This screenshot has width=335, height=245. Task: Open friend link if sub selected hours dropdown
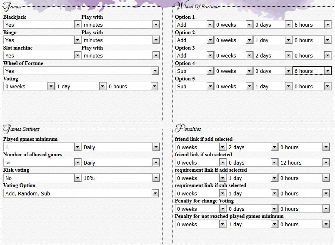click(304, 162)
